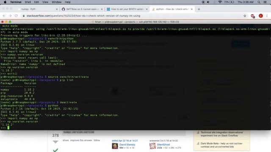Click David Stansby's avatar thumbnail
Image resolution: width=271 pixels, height=152 pixels.
(115, 146)
